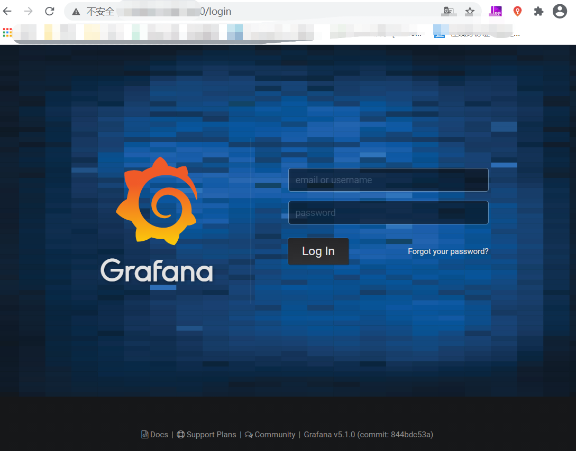Click the Grafana wordmark text
Viewport: 576px width, 451px height.
tap(157, 270)
